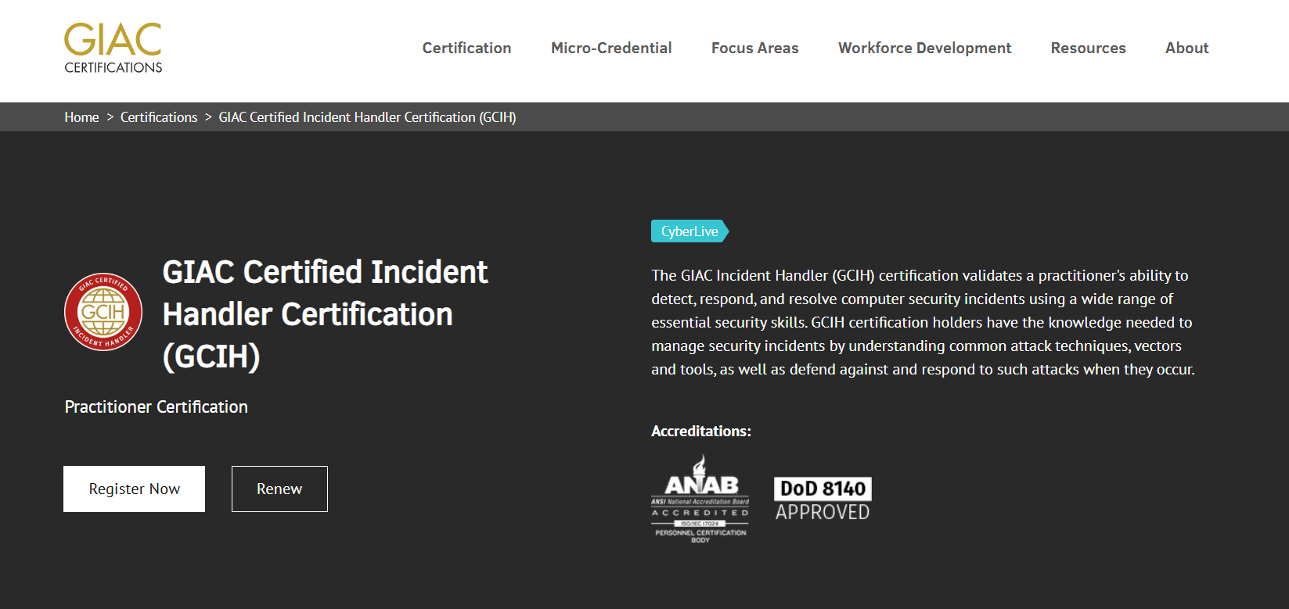Go to Home breadcrumb link

81,117
